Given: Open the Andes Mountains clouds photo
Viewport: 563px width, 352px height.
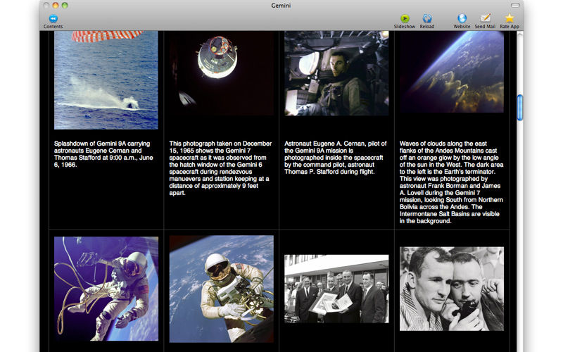Looking at the screenshot, I should click(x=452, y=72).
